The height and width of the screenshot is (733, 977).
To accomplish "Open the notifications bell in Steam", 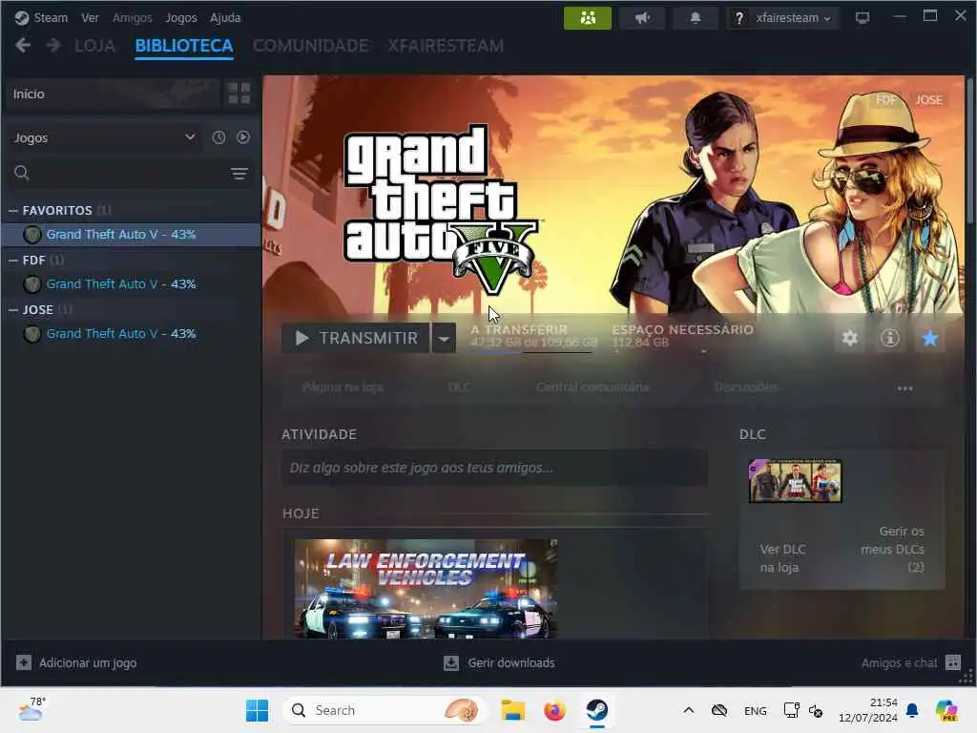I will [x=696, y=18].
